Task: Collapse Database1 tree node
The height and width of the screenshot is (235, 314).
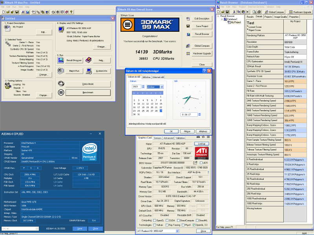Action: (x=222, y=19)
